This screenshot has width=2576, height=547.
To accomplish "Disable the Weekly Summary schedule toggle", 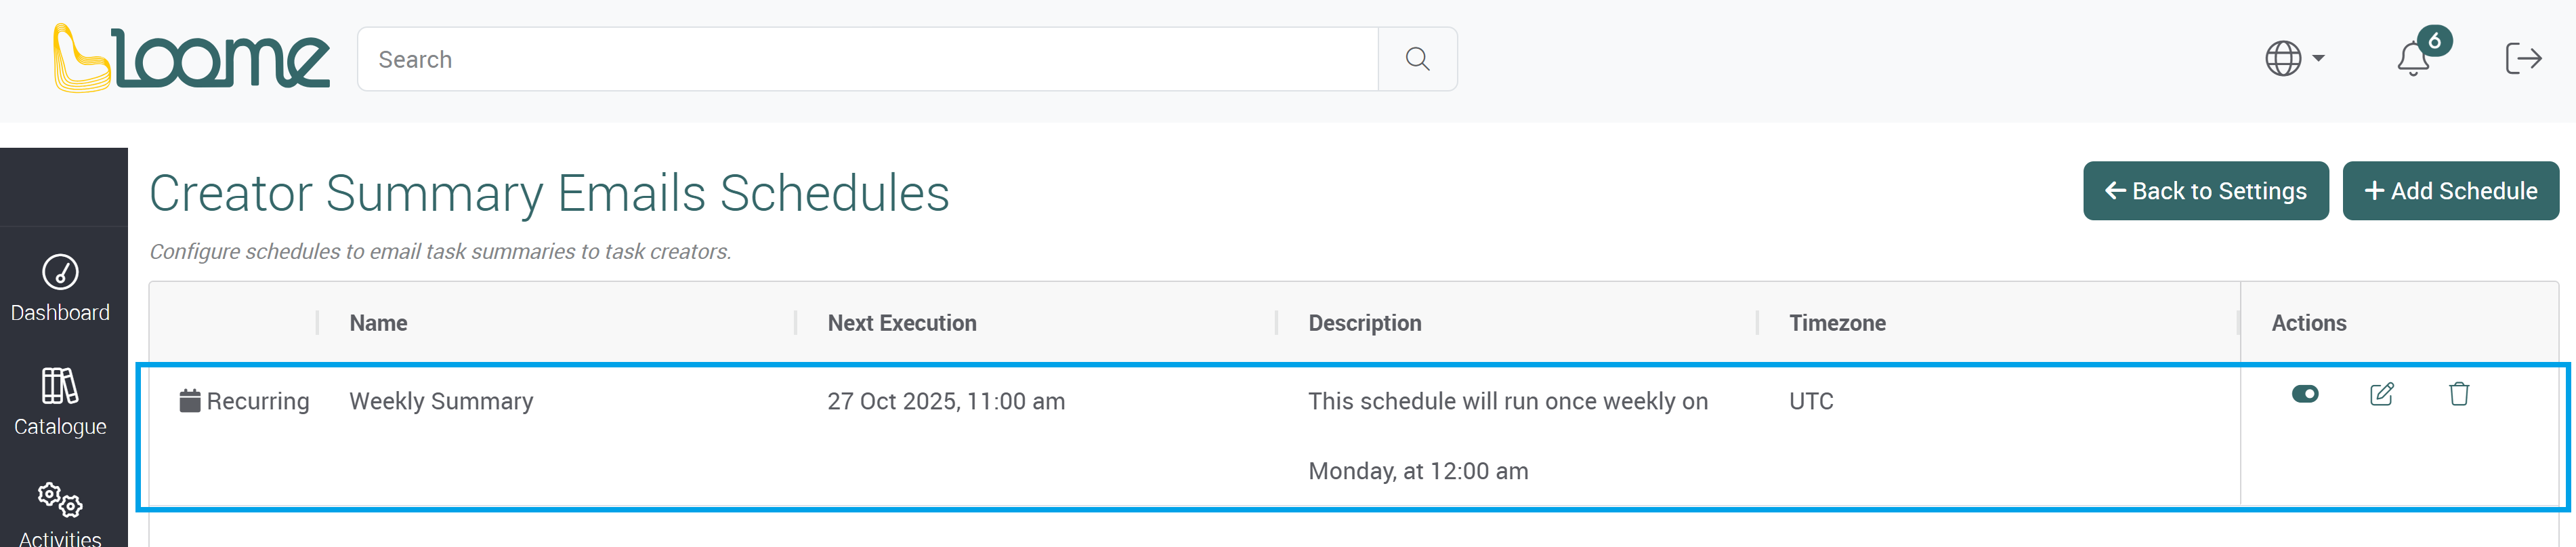I will (x=2305, y=395).
